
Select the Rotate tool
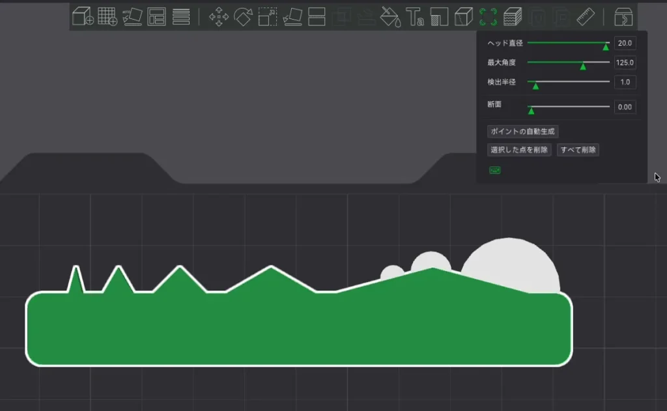click(x=243, y=16)
